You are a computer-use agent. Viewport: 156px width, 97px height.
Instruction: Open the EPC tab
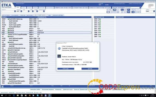click(x=18, y=8)
